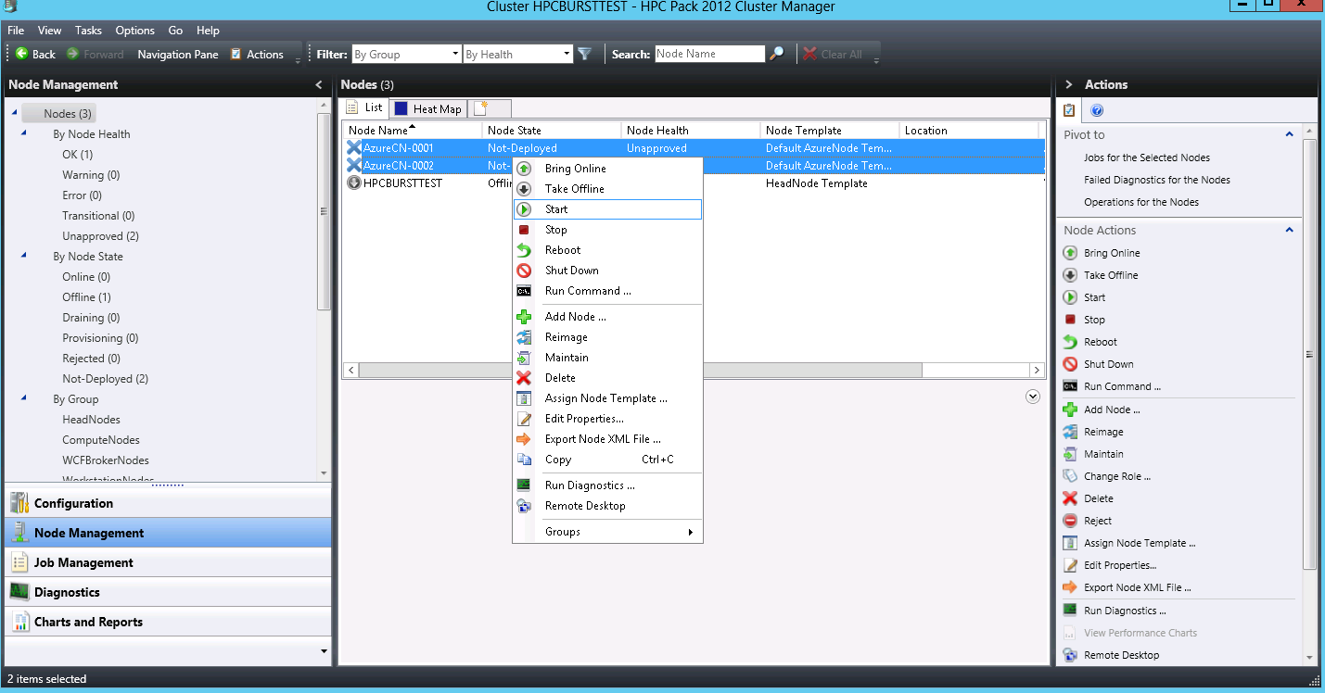Viewport: 1325px width, 693px height.
Task: Click the help question mark icon in Actions pane
Action: click(1097, 110)
